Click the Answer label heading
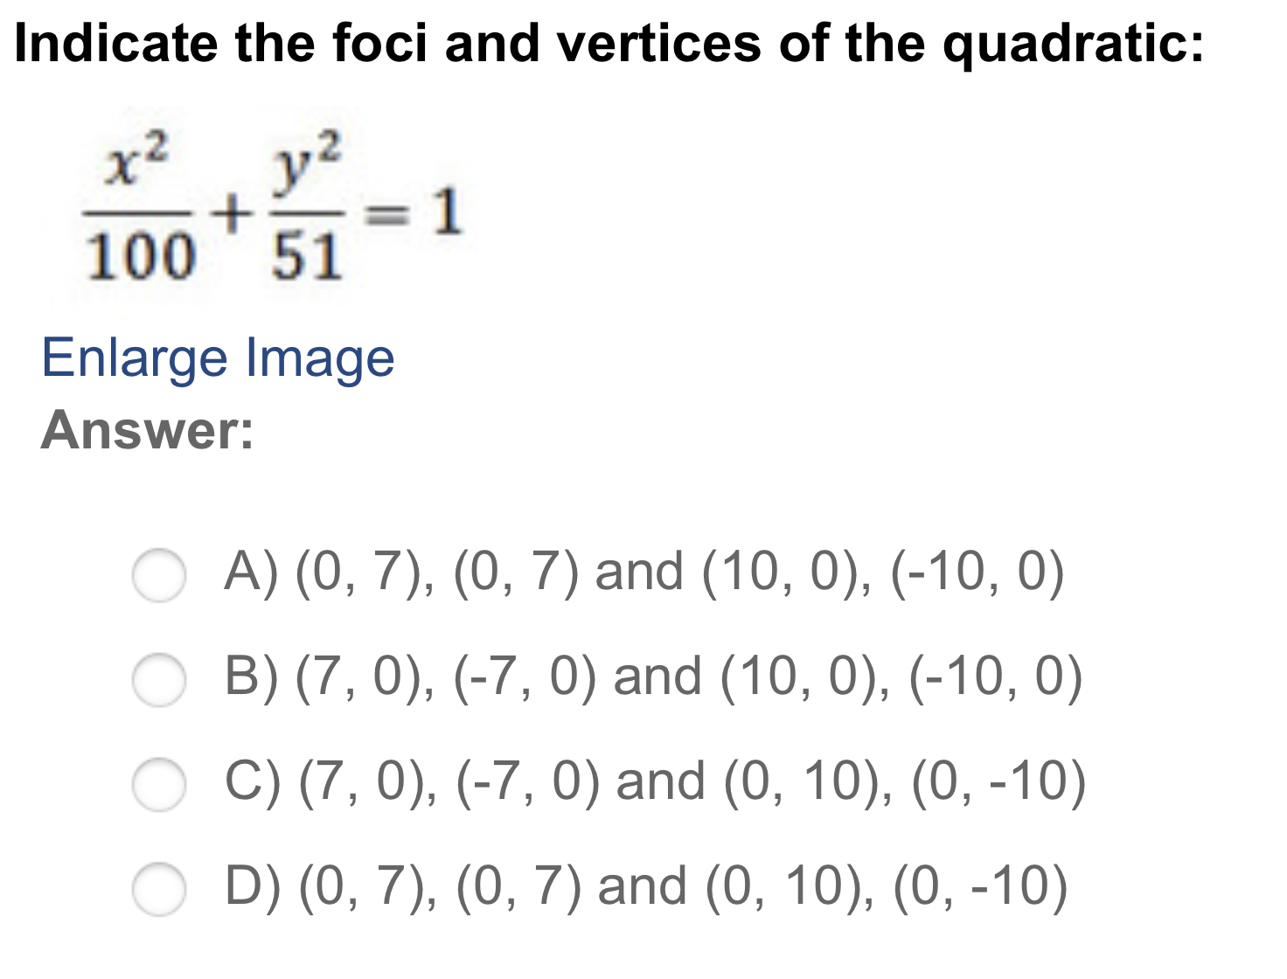This screenshot has width=1287, height=979. pyautogui.click(x=147, y=432)
